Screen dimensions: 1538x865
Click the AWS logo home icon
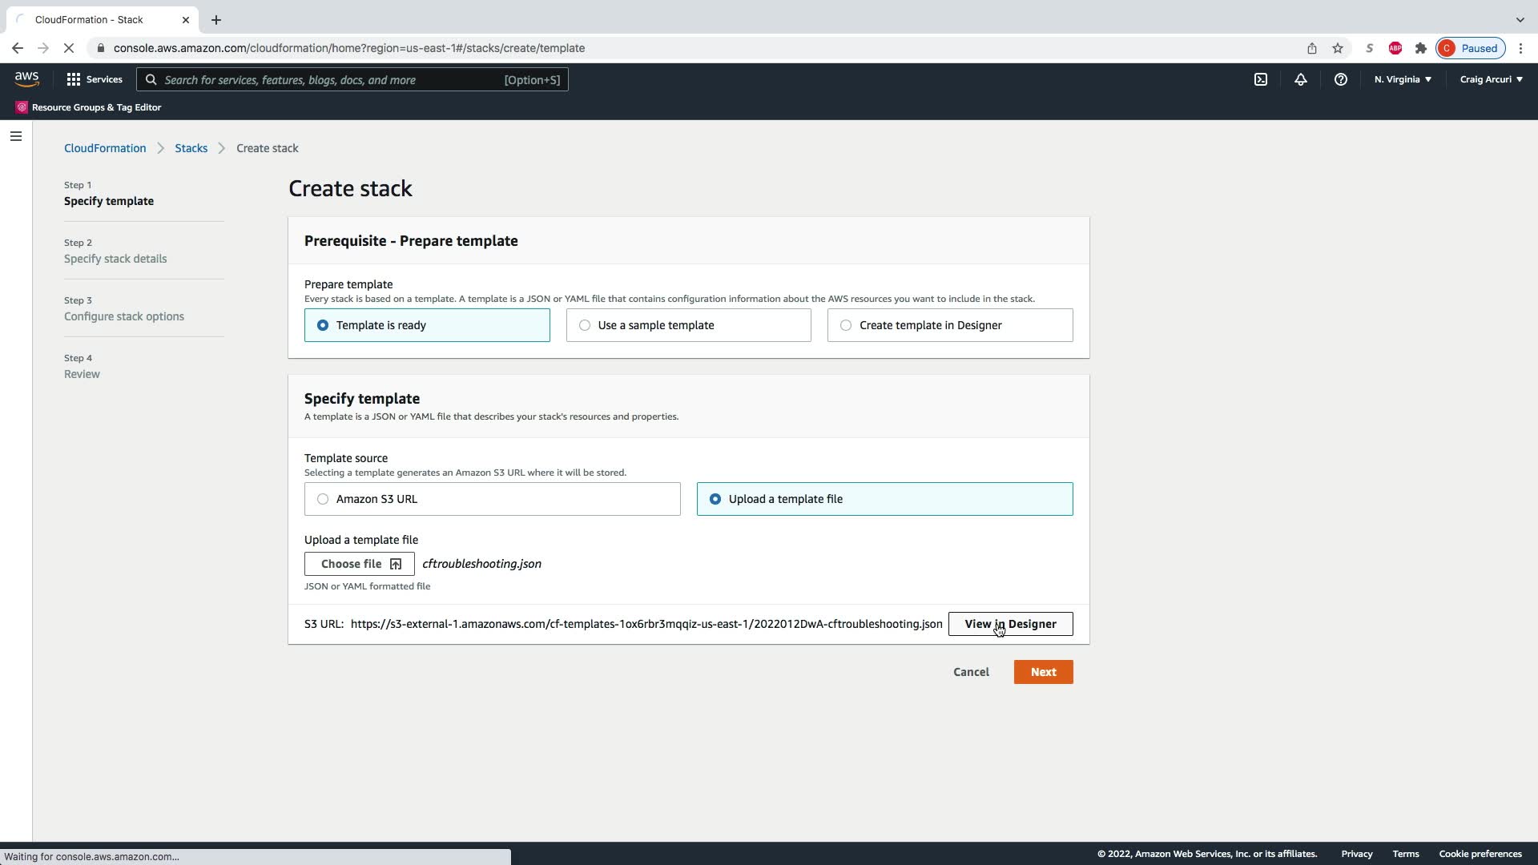coord(26,78)
